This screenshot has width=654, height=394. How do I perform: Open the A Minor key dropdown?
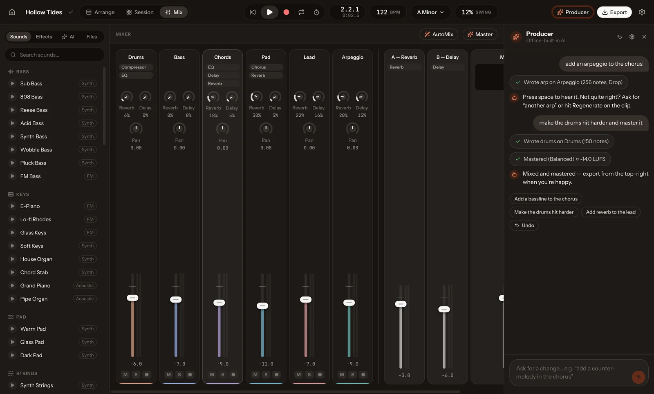(430, 12)
